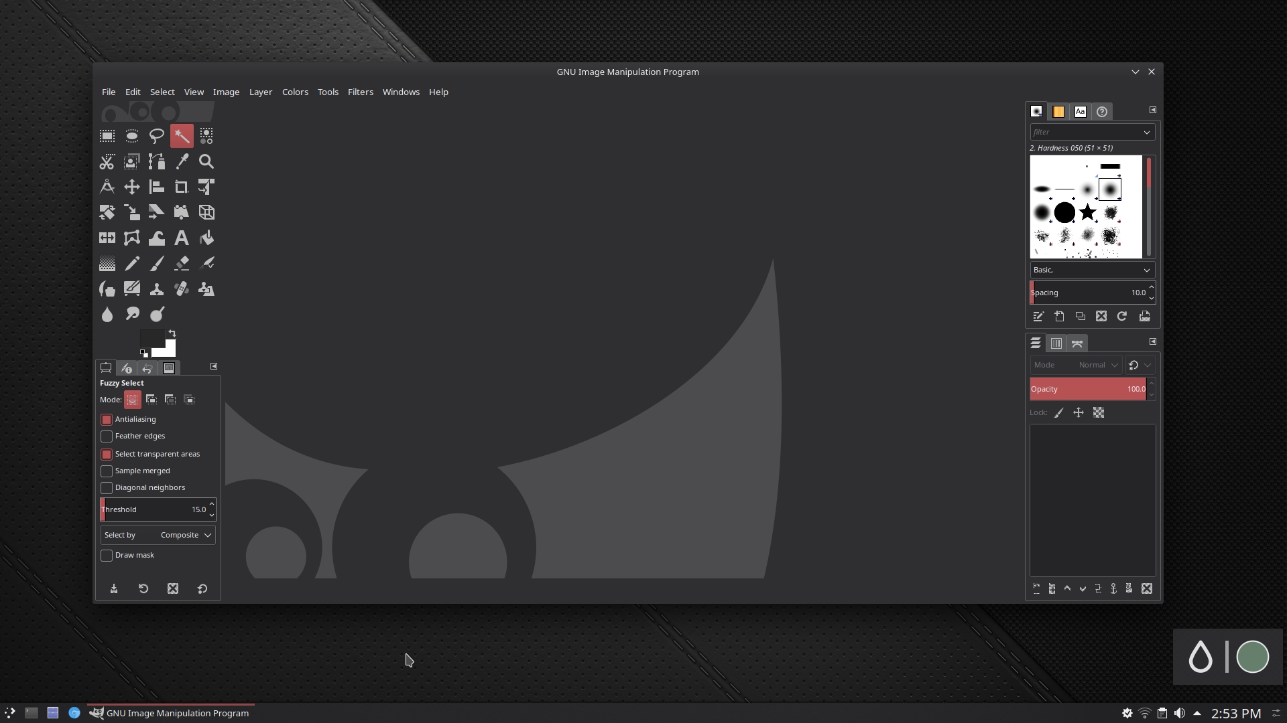Select the Pencil tool

[132, 263]
